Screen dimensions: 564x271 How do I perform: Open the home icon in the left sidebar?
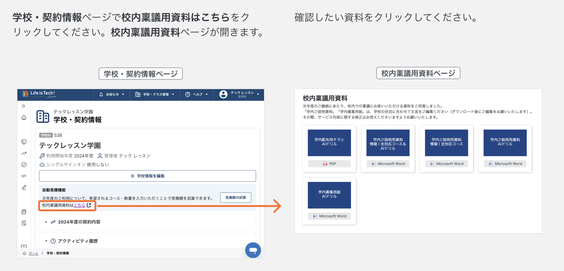tap(24, 118)
